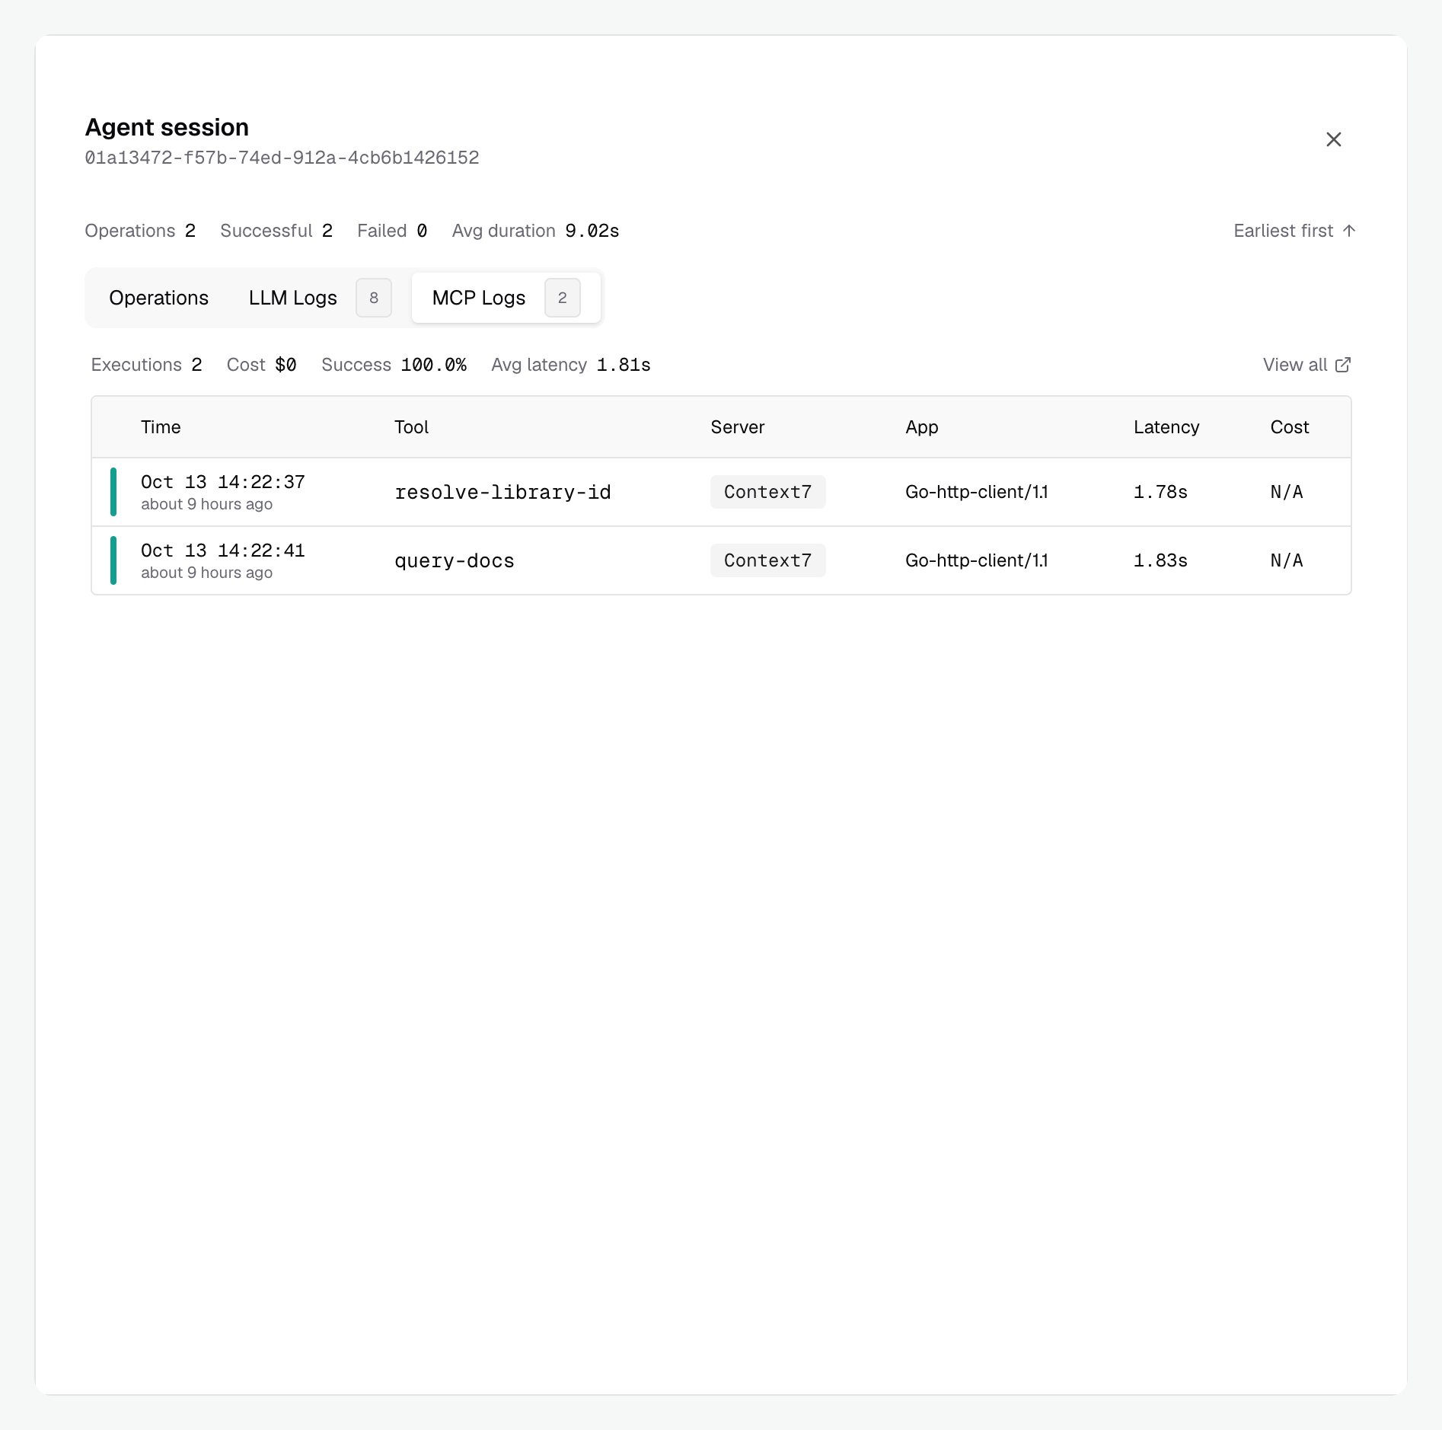Click the Context7 badge in query-docs row

(768, 560)
